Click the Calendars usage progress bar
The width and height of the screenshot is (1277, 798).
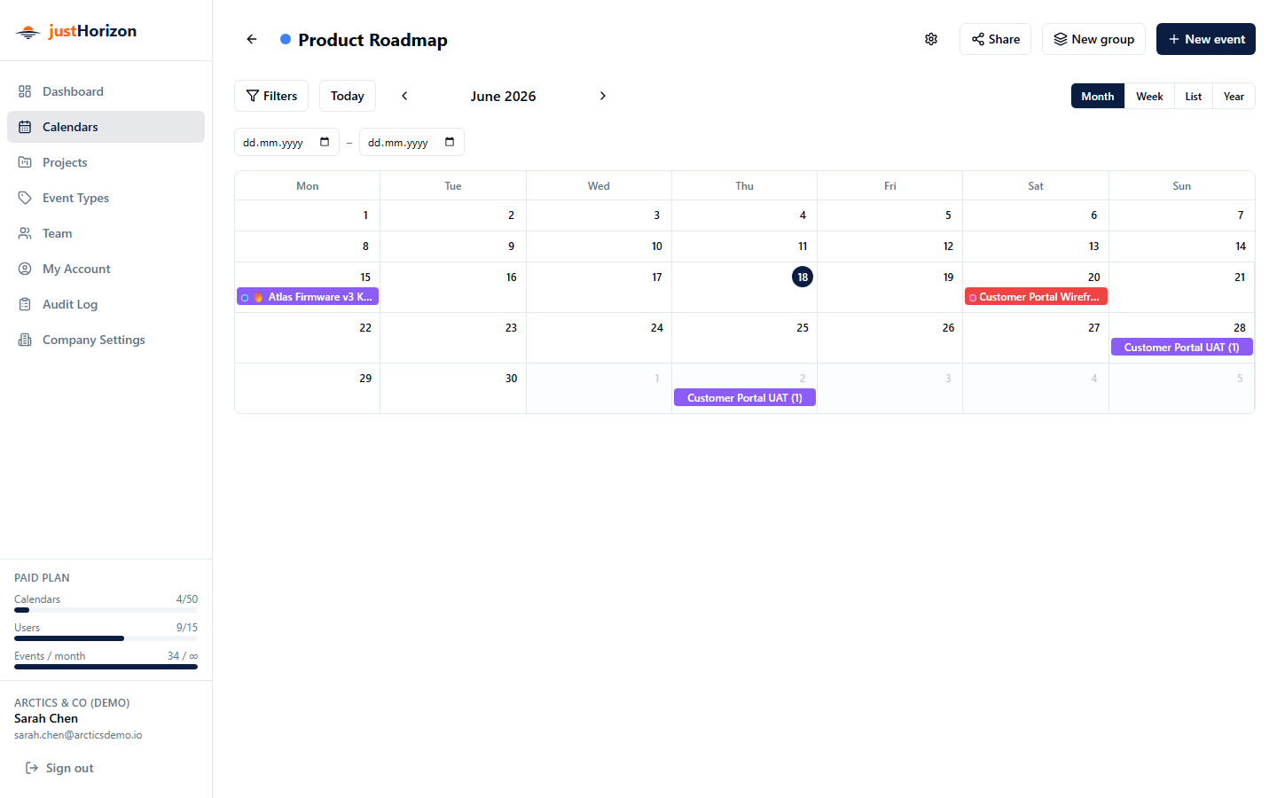(106, 610)
